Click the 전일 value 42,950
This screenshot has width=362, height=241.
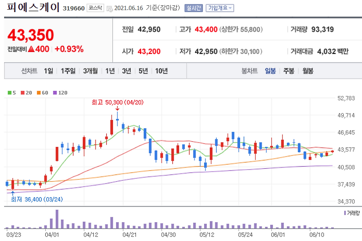point(149,29)
